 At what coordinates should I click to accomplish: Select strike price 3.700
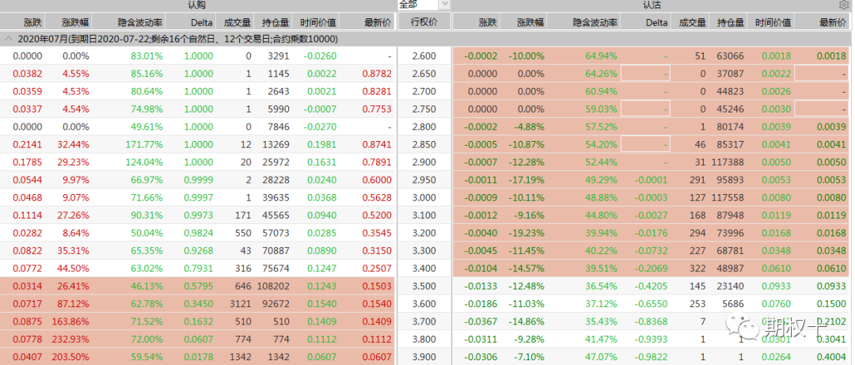[x=424, y=321]
